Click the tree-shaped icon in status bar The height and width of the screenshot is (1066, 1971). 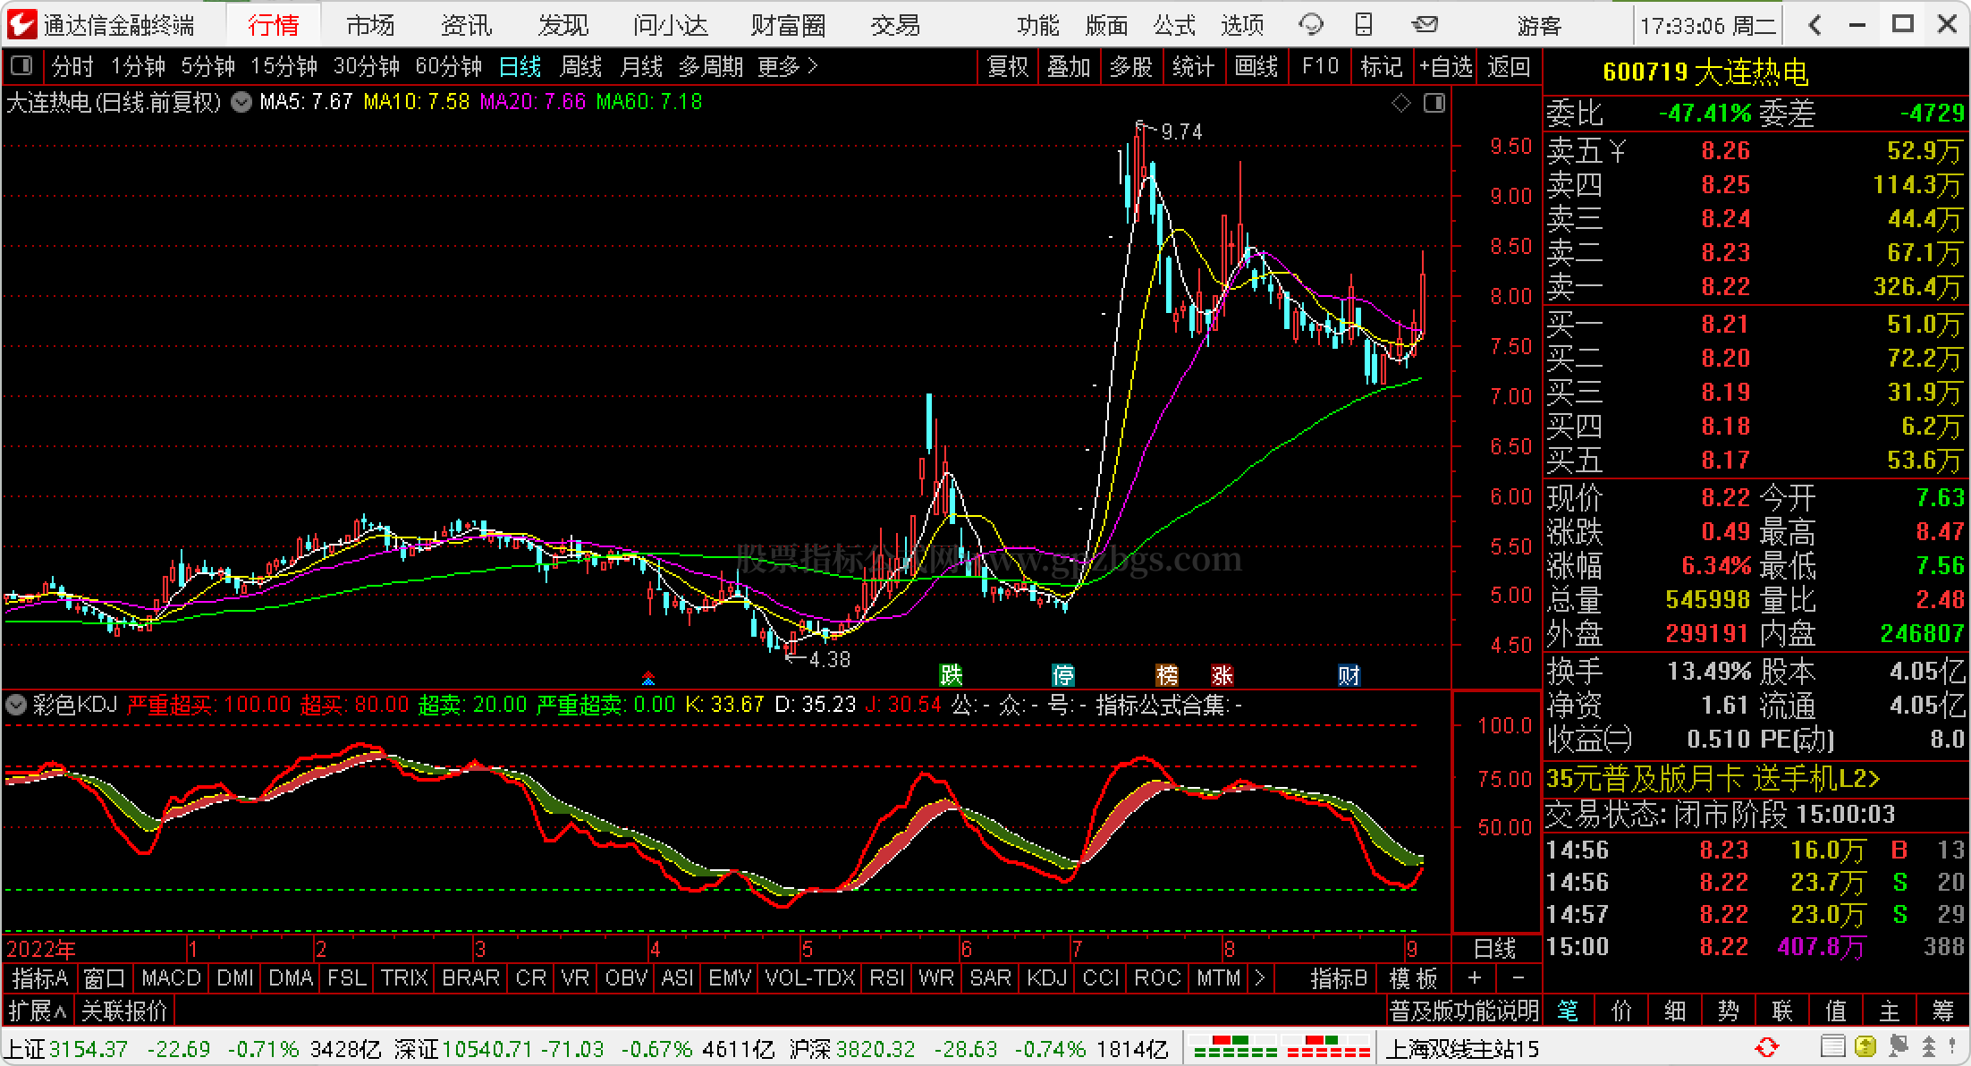[1930, 1046]
